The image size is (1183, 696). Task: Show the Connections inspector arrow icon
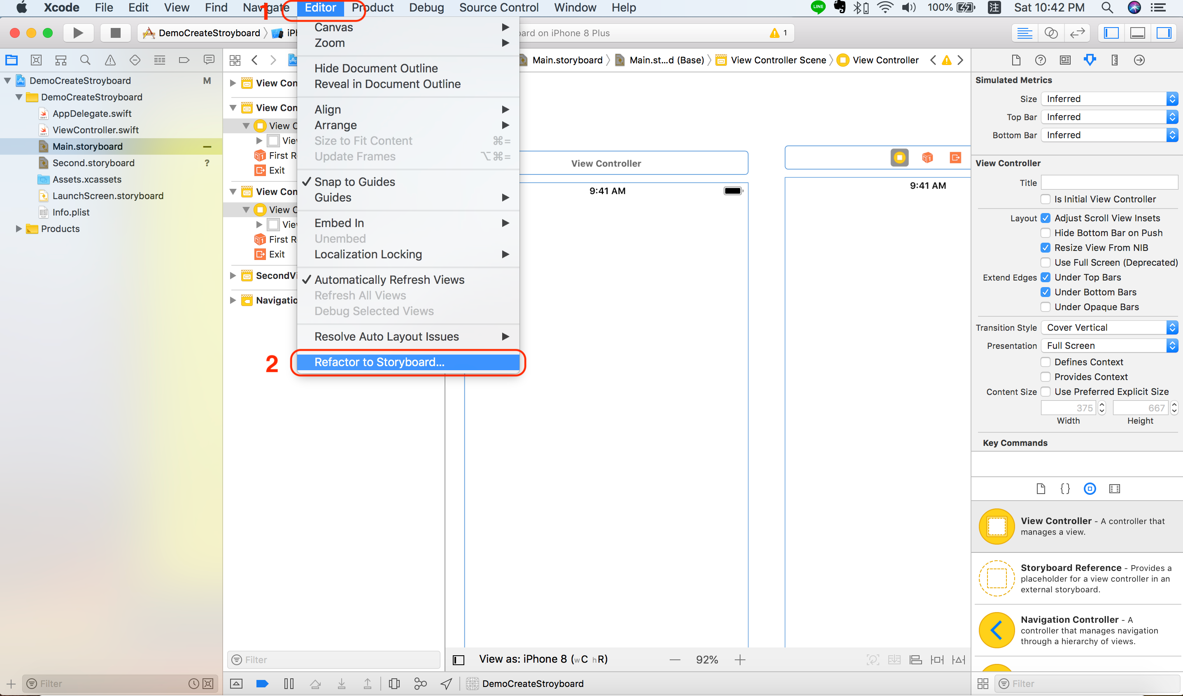pos(1140,60)
